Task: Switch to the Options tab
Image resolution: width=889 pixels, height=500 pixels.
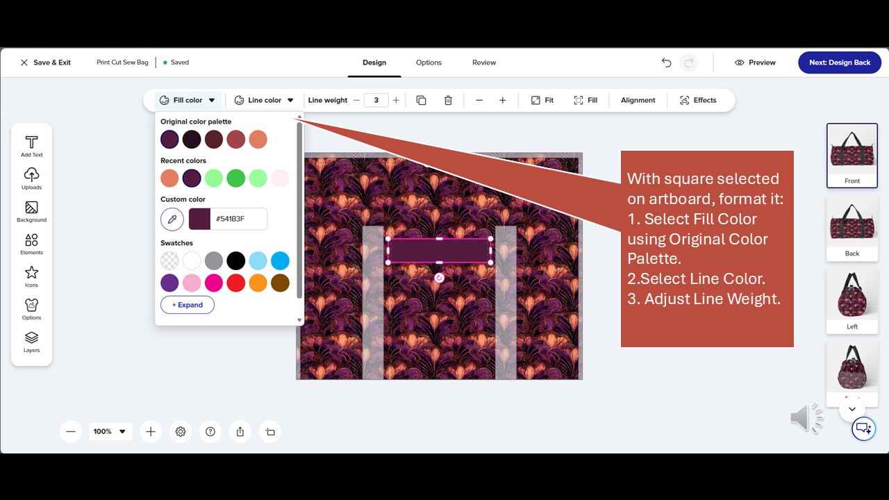Action: click(x=429, y=62)
